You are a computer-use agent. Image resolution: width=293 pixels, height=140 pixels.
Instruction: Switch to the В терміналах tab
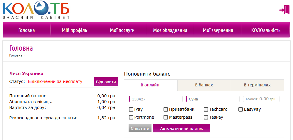click(257, 85)
